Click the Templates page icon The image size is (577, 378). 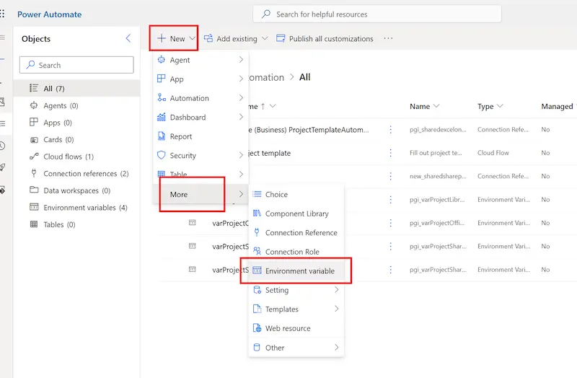coord(257,309)
